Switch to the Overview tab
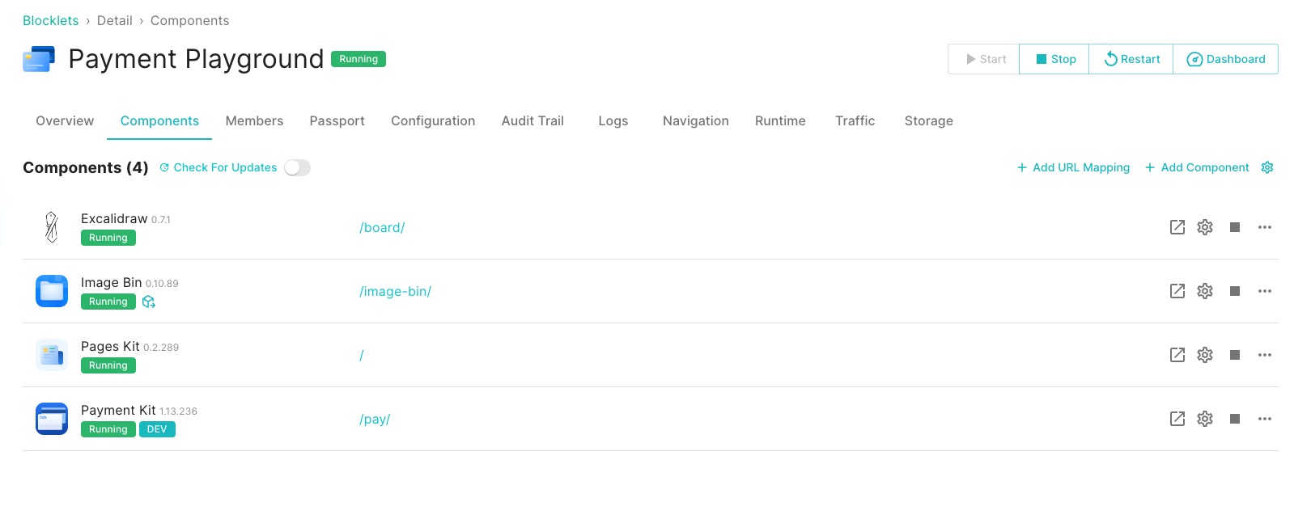Screen dimensions: 1294x519 pyautogui.click(x=65, y=120)
